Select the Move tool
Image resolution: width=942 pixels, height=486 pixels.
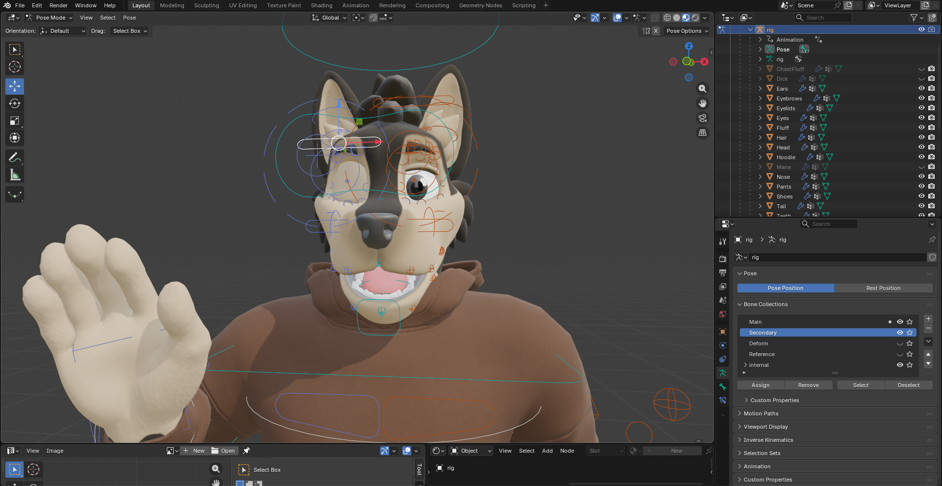(x=15, y=86)
